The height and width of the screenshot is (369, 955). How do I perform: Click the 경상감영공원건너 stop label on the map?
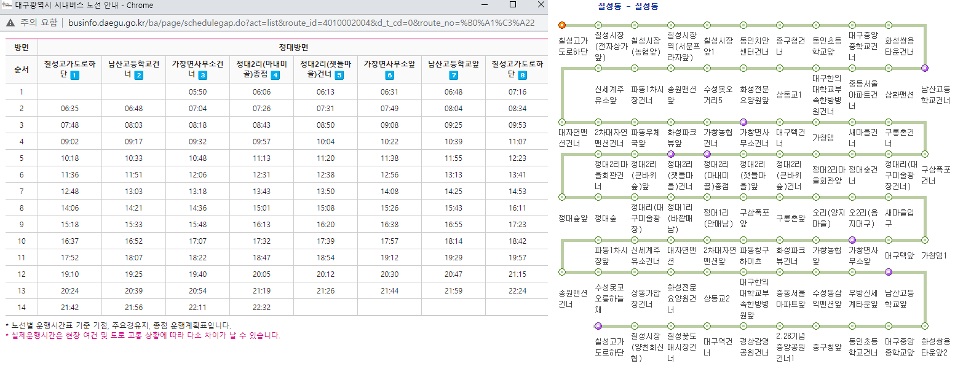point(755,347)
